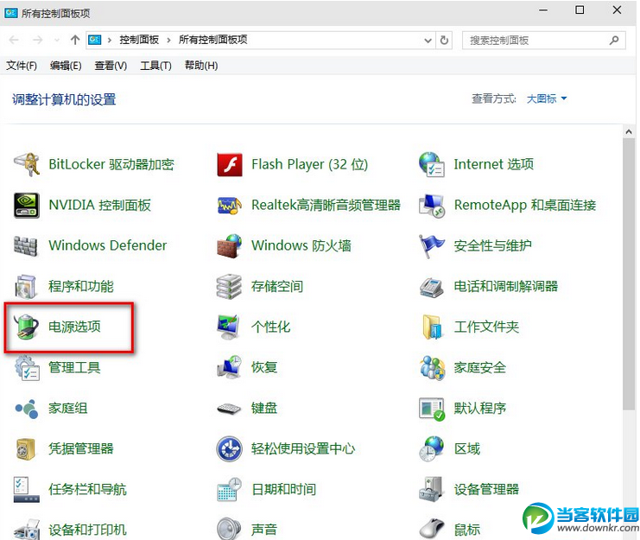Click the 轻松使用设置中心 icon
Image resolution: width=640 pixels, height=540 pixels.
(230, 449)
